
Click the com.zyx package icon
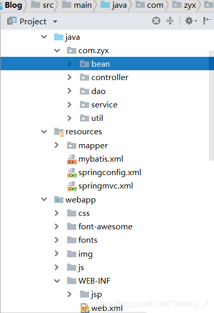(x=72, y=51)
